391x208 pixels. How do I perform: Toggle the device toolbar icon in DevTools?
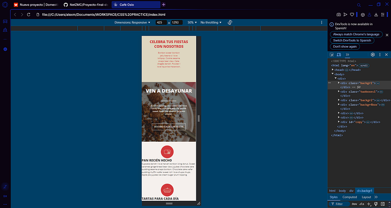point(339,55)
